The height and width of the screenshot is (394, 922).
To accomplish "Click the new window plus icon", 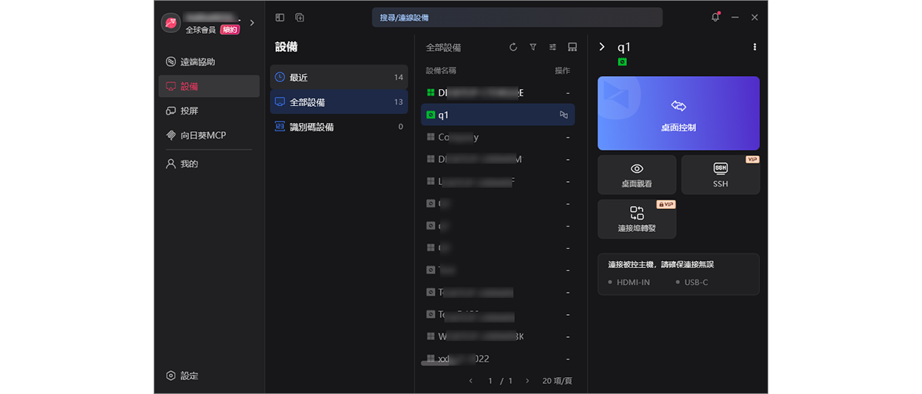I will click(x=300, y=17).
